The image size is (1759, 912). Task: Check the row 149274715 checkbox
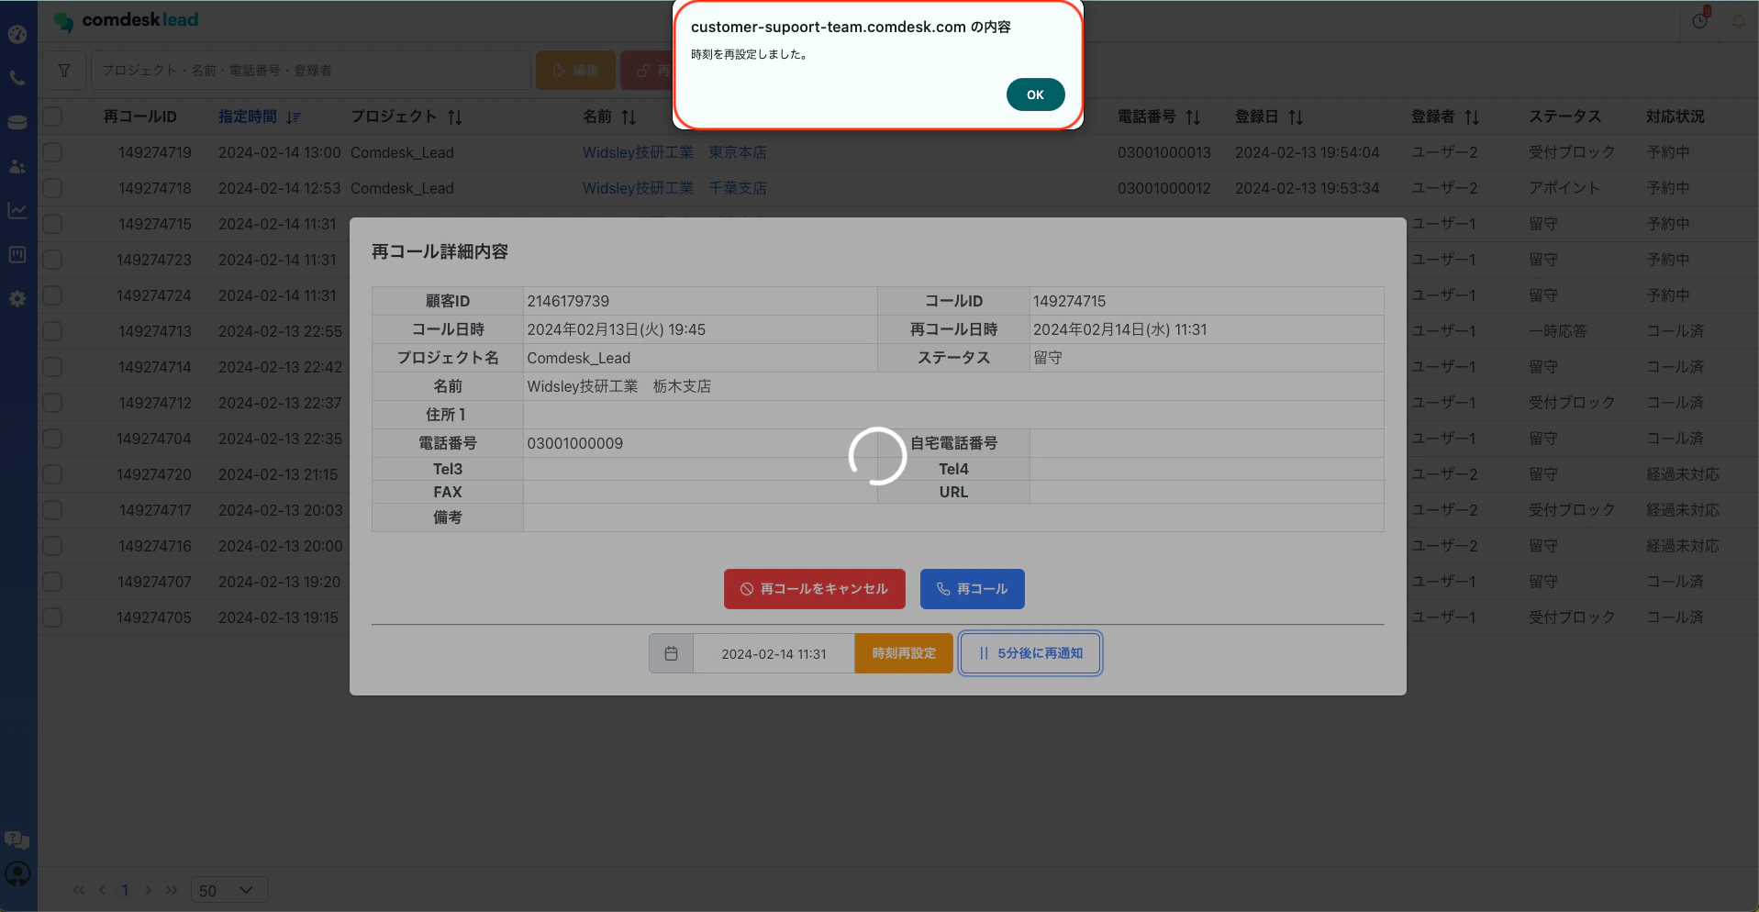coord(52,224)
